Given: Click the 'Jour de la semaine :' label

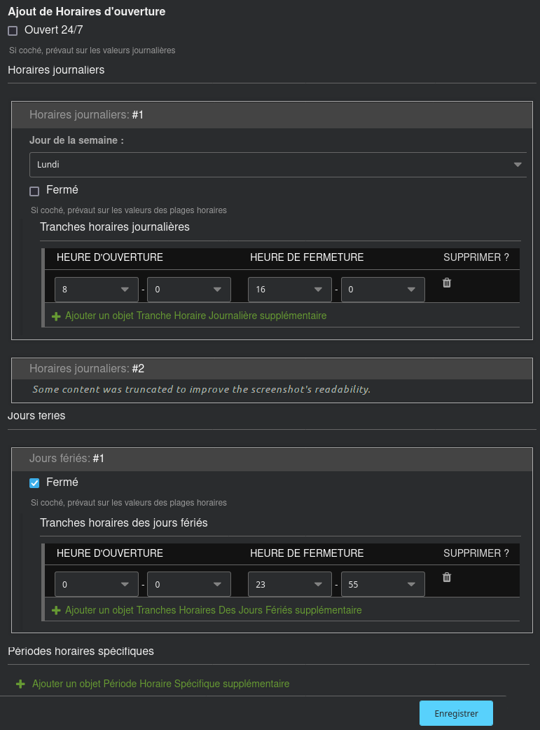Looking at the screenshot, I should pyautogui.click(x=77, y=140).
